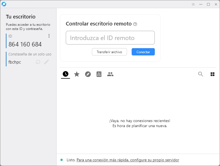Edit the one-time password with pencil icon

pos(46,62)
